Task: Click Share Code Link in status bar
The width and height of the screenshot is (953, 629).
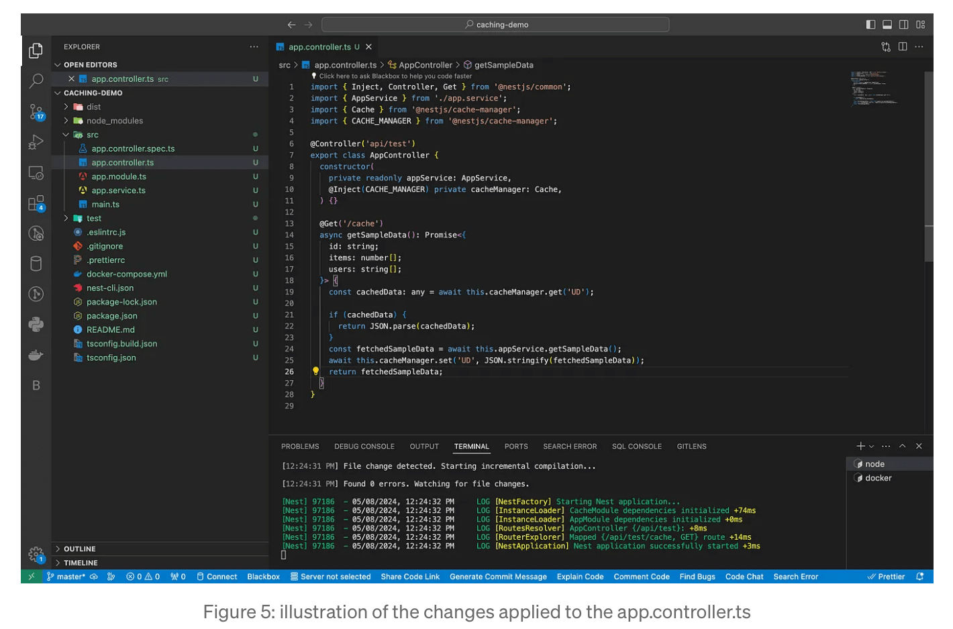Action: click(x=410, y=577)
